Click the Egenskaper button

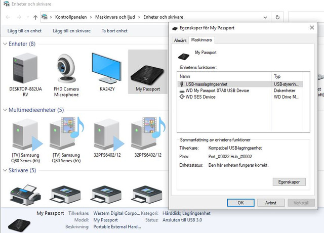click(289, 182)
